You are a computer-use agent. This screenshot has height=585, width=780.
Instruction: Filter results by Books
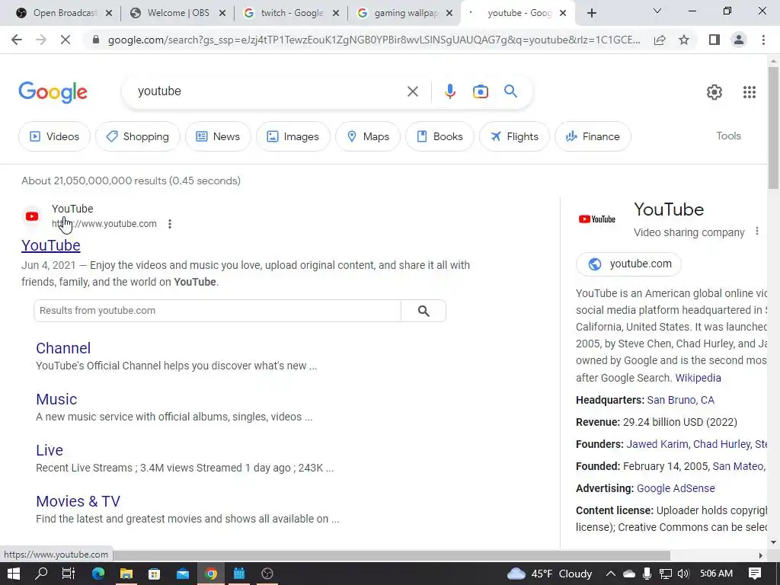point(440,136)
